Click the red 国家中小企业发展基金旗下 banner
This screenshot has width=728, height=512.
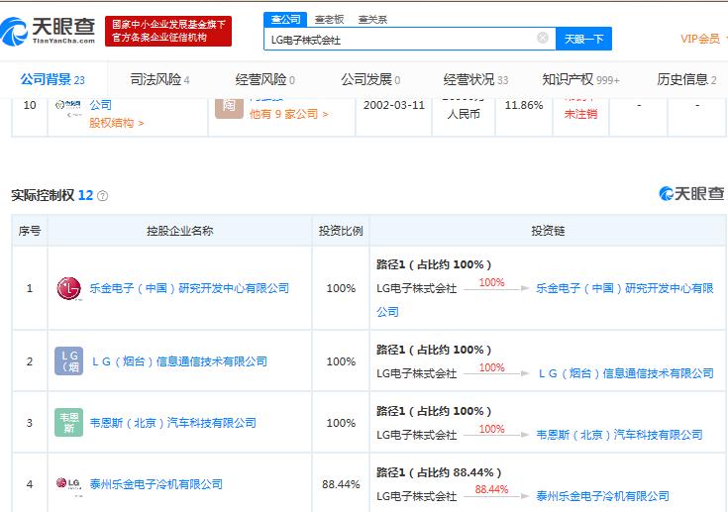pos(168,31)
